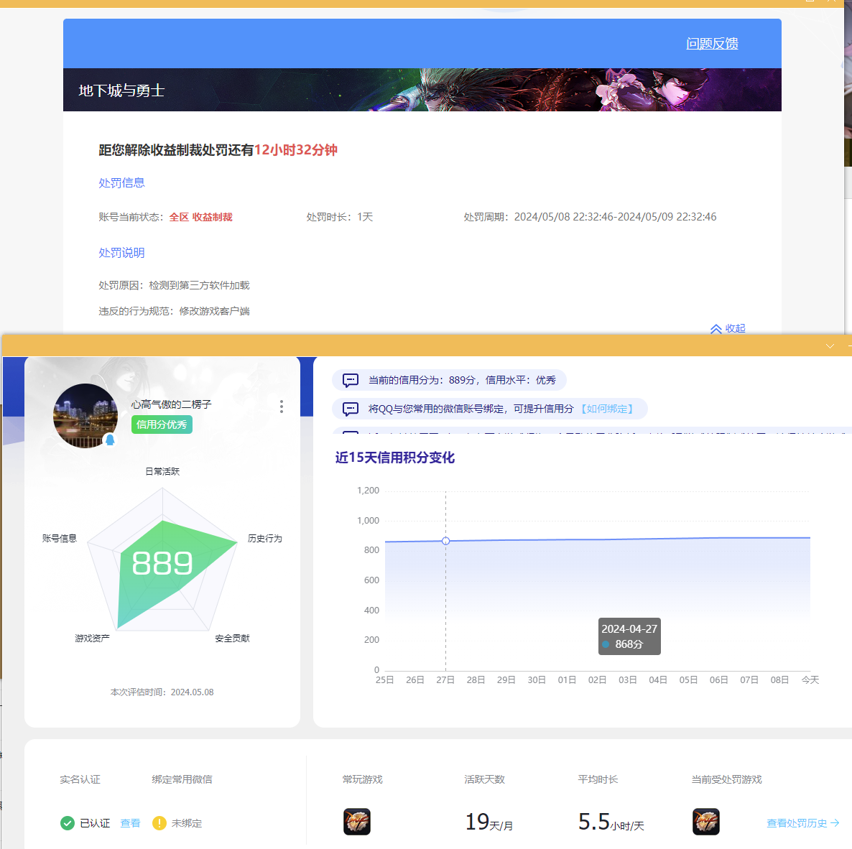Click the 全区 收益制裁 status text
This screenshot has width=852, height=849.
tap(201, 217)
